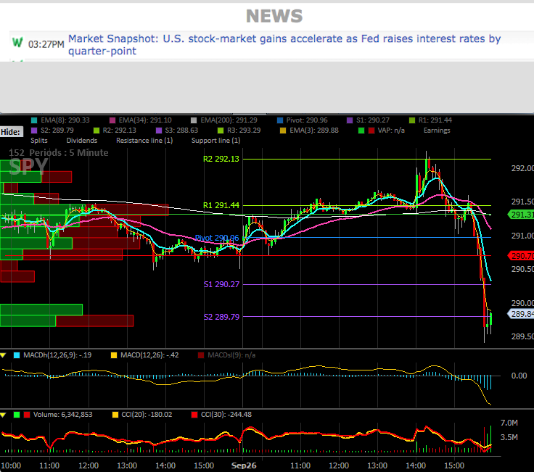The width and height of the screenshot is (534, 472).
Task: Toggle the CCI(20) yellow swatch
Action: (x=115, y=415)
